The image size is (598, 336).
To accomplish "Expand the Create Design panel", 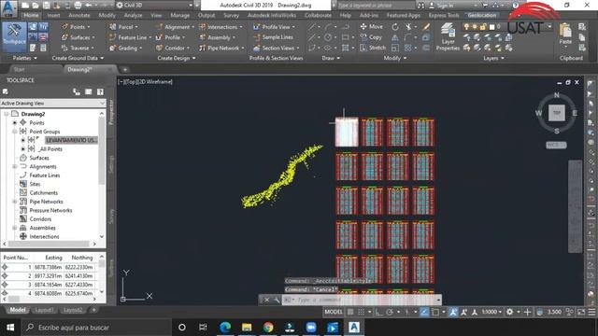I will (177, 58).
